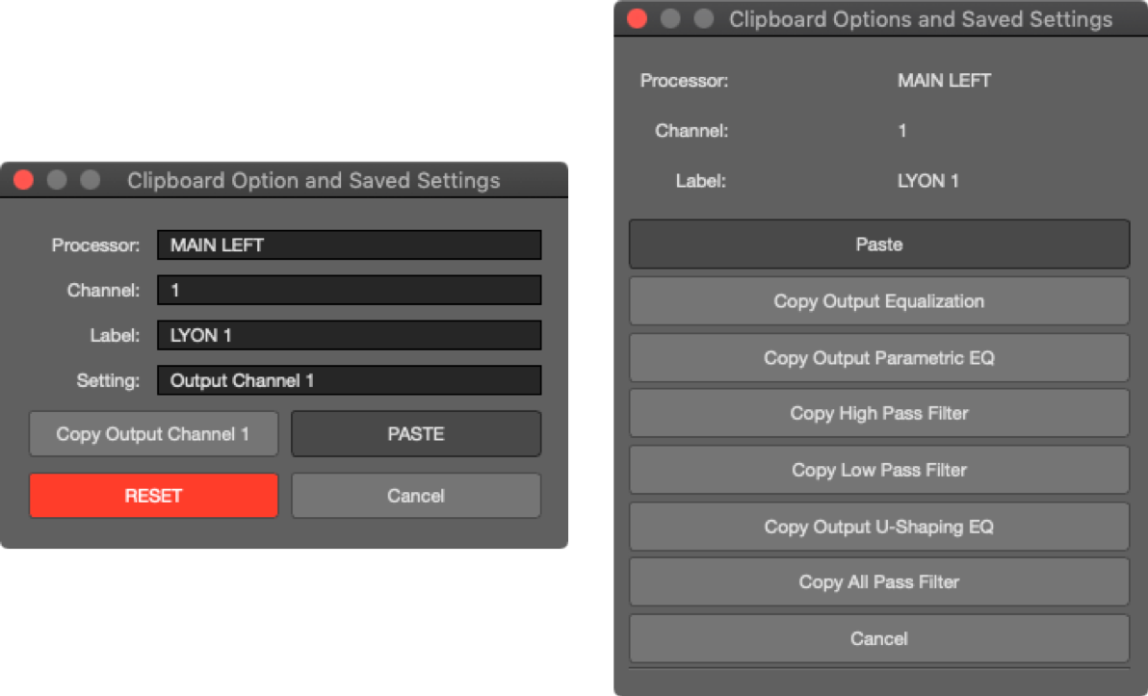Click the Processor field showing MAIN LEFT
This screenshot has width=1148, height=696.
(349, 245)
